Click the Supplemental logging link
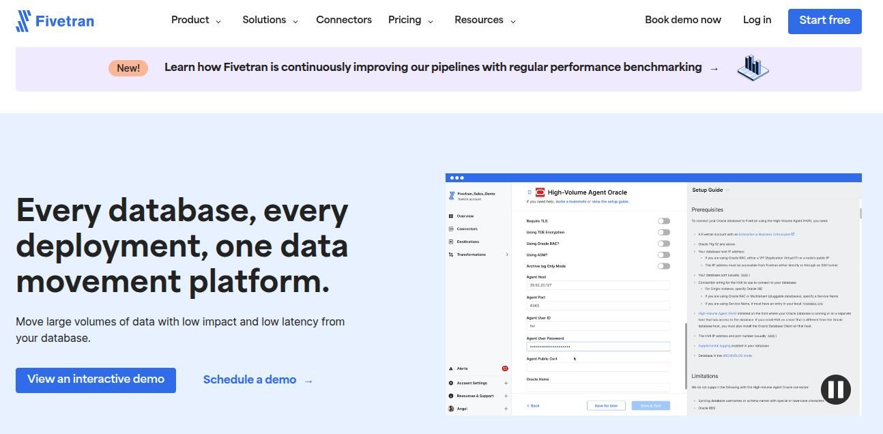Image resolution: width=883 pixels, height=434 pixels. coord(714,346)
